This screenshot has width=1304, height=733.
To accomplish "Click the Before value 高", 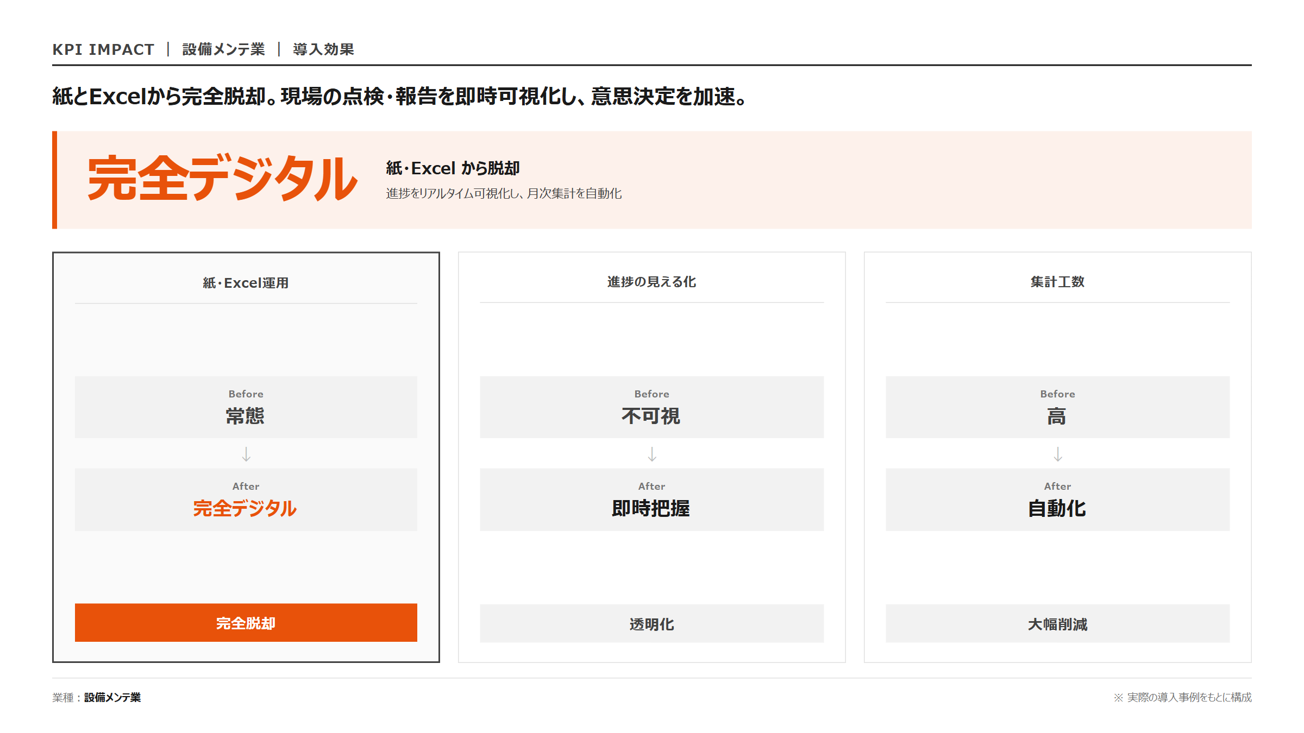I will (1057, 416).
